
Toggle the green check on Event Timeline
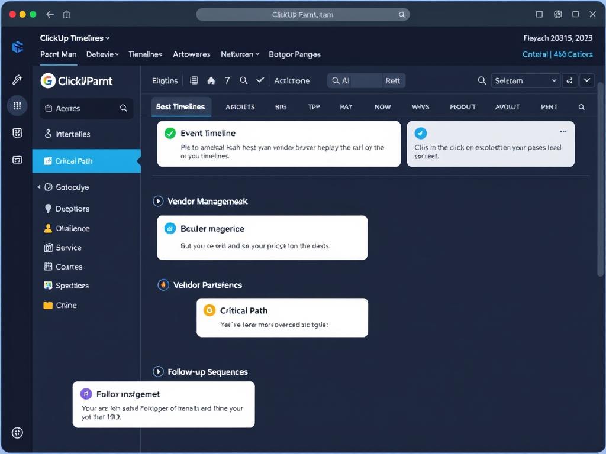(170, 133)
